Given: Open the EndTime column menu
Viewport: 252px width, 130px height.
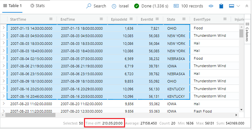Looking at the screenshot, I should tap(101, 19).
